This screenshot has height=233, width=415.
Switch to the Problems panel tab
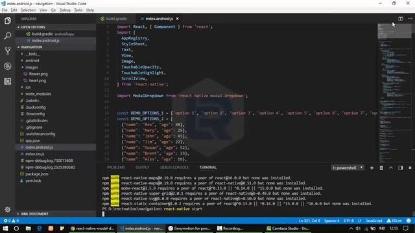[116, 168]
